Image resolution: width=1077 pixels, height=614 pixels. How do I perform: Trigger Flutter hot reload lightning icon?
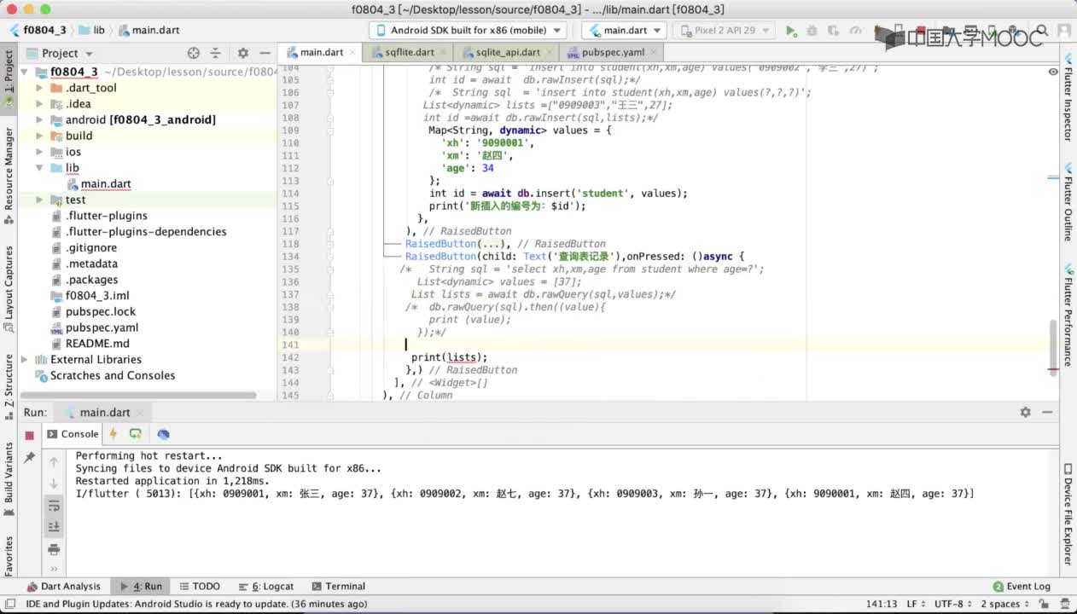(x=113, y=434)
